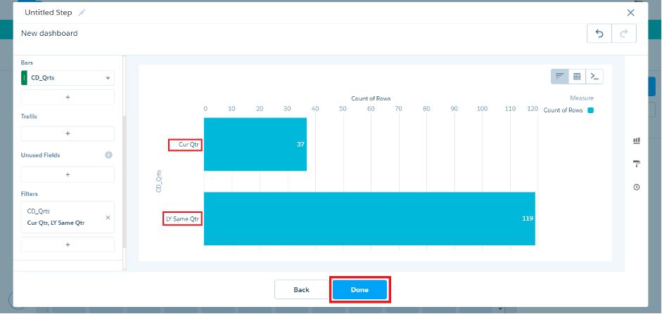
Task: Switch to chart mode view
Action: pos(560,77)
